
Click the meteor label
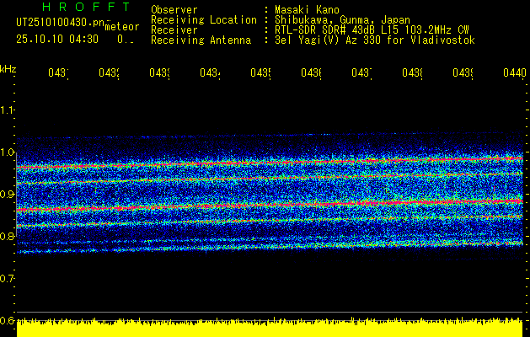pos(120,27)
